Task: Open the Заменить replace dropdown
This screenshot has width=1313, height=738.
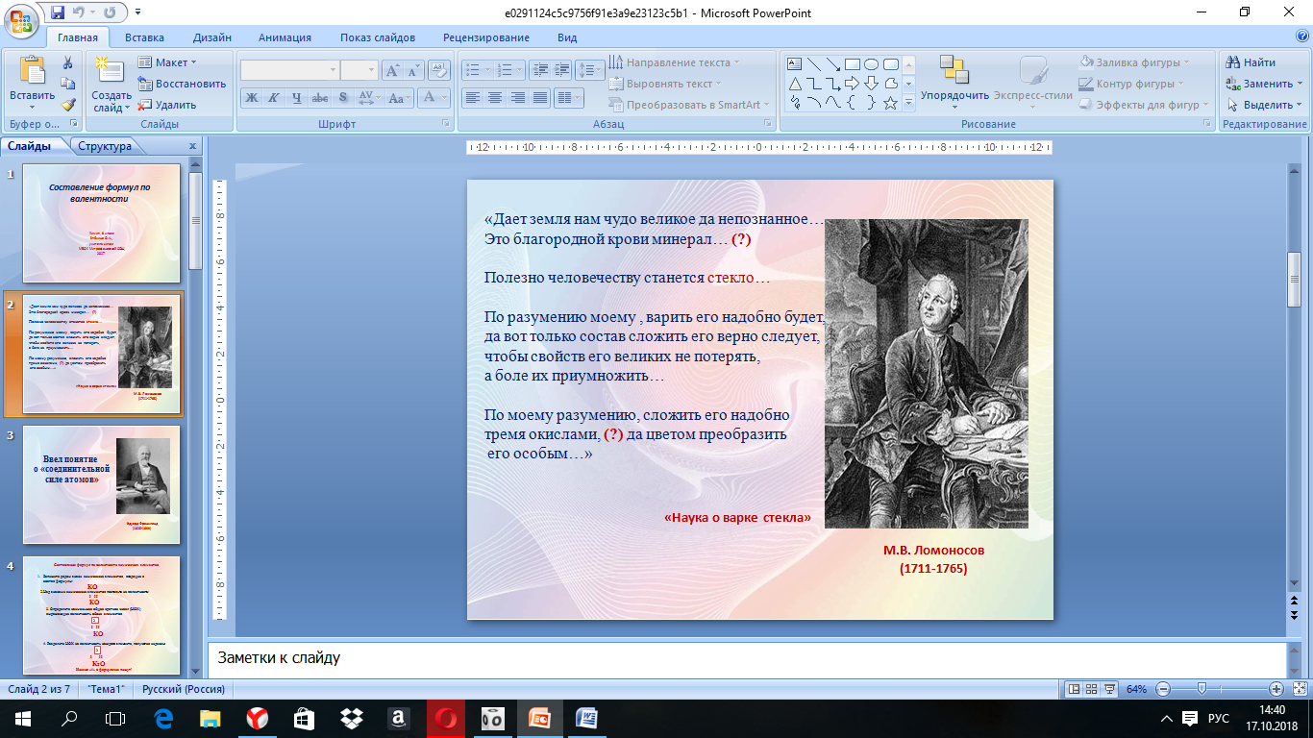Action: (x=1265, y=84)
